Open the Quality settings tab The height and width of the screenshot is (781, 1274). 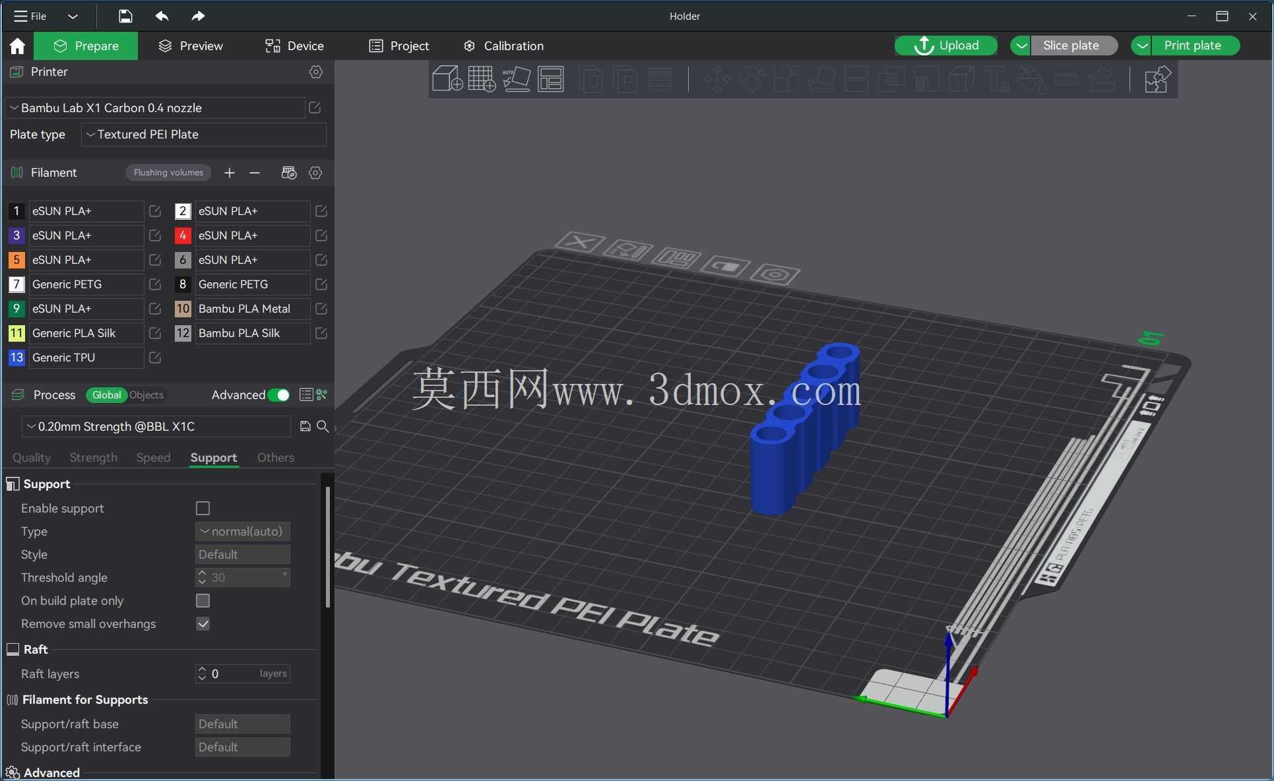(x=32, y=458)
